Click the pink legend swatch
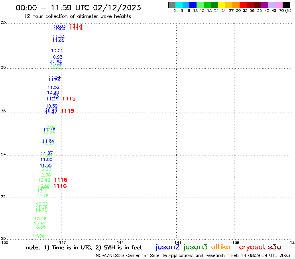295x259 pixels. [x=279, y=5]
